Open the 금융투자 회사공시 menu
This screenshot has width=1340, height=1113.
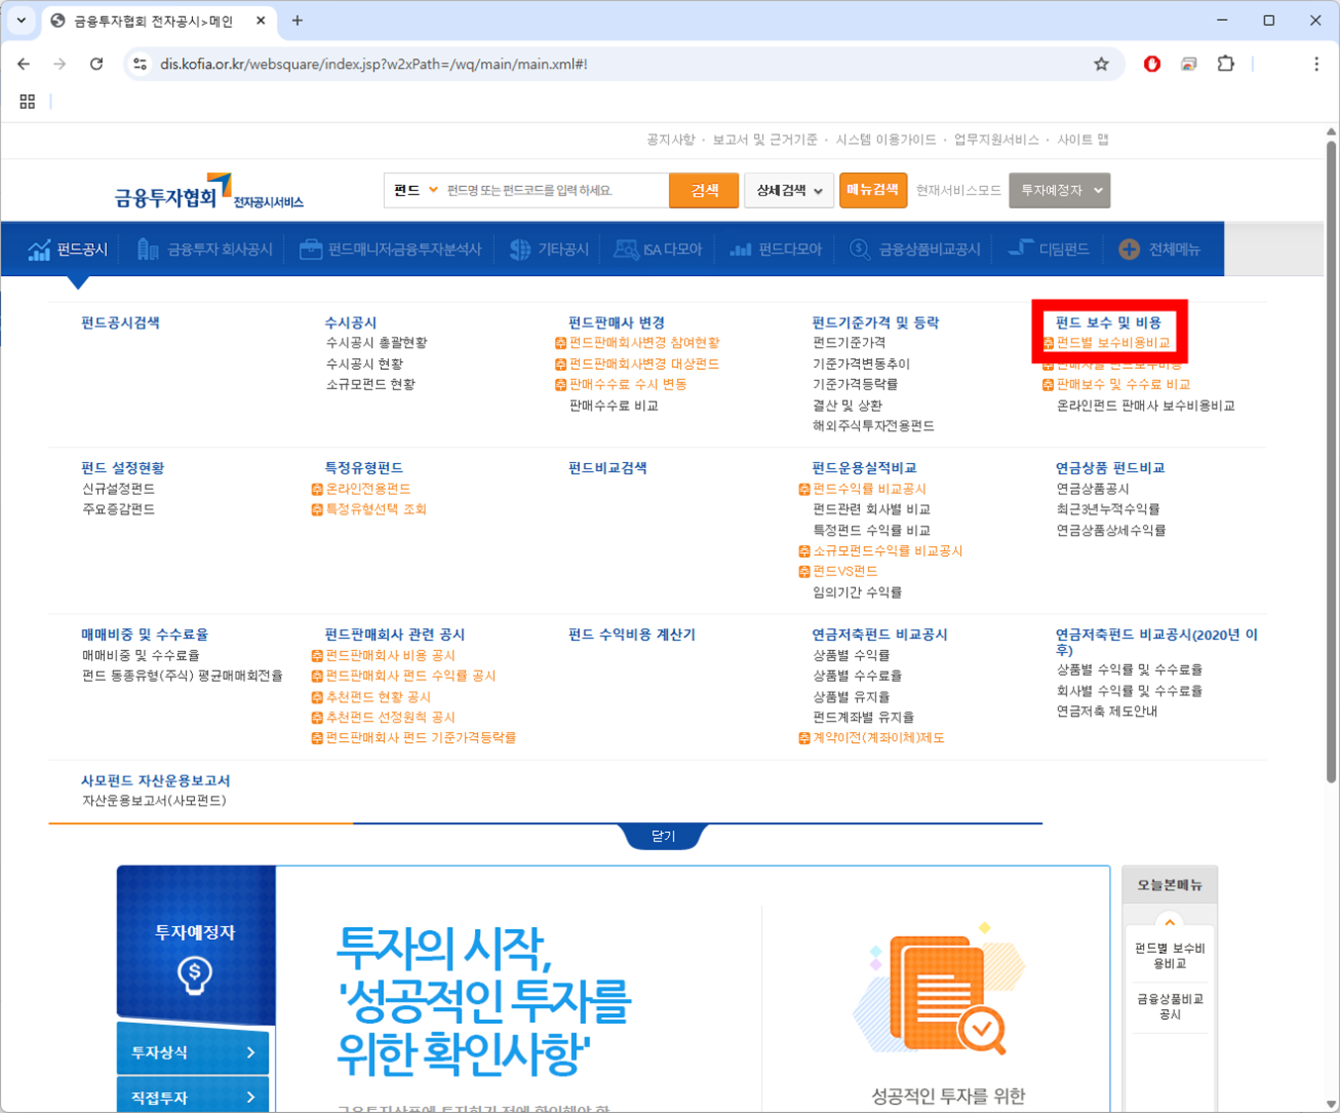click(205, 249)
